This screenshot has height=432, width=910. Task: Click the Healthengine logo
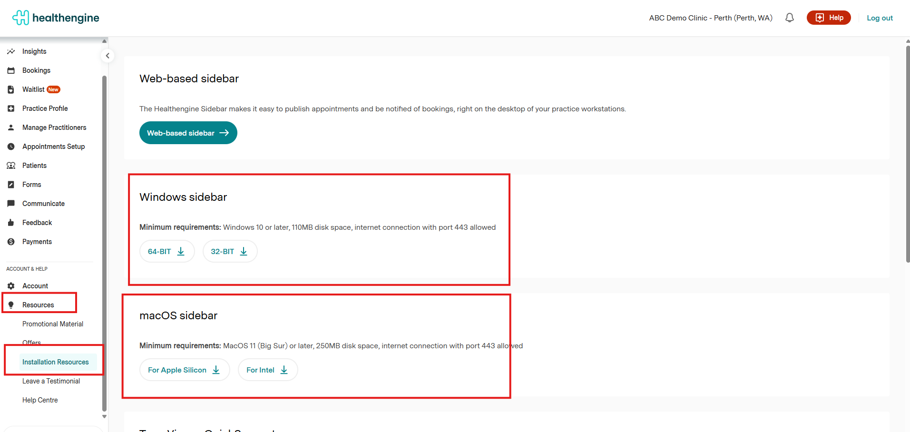(56, 18)
